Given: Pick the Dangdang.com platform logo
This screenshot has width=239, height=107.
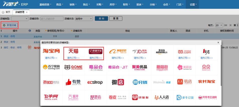Looking at the screenshot, I should pyautogui.click(x=184, y=52).
